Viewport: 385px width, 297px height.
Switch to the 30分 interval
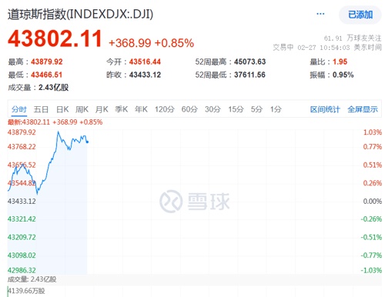point(213,109)
